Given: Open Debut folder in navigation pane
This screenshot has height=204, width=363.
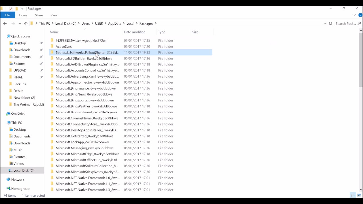Looking at the screenshot, I should (x=18, y=91).
